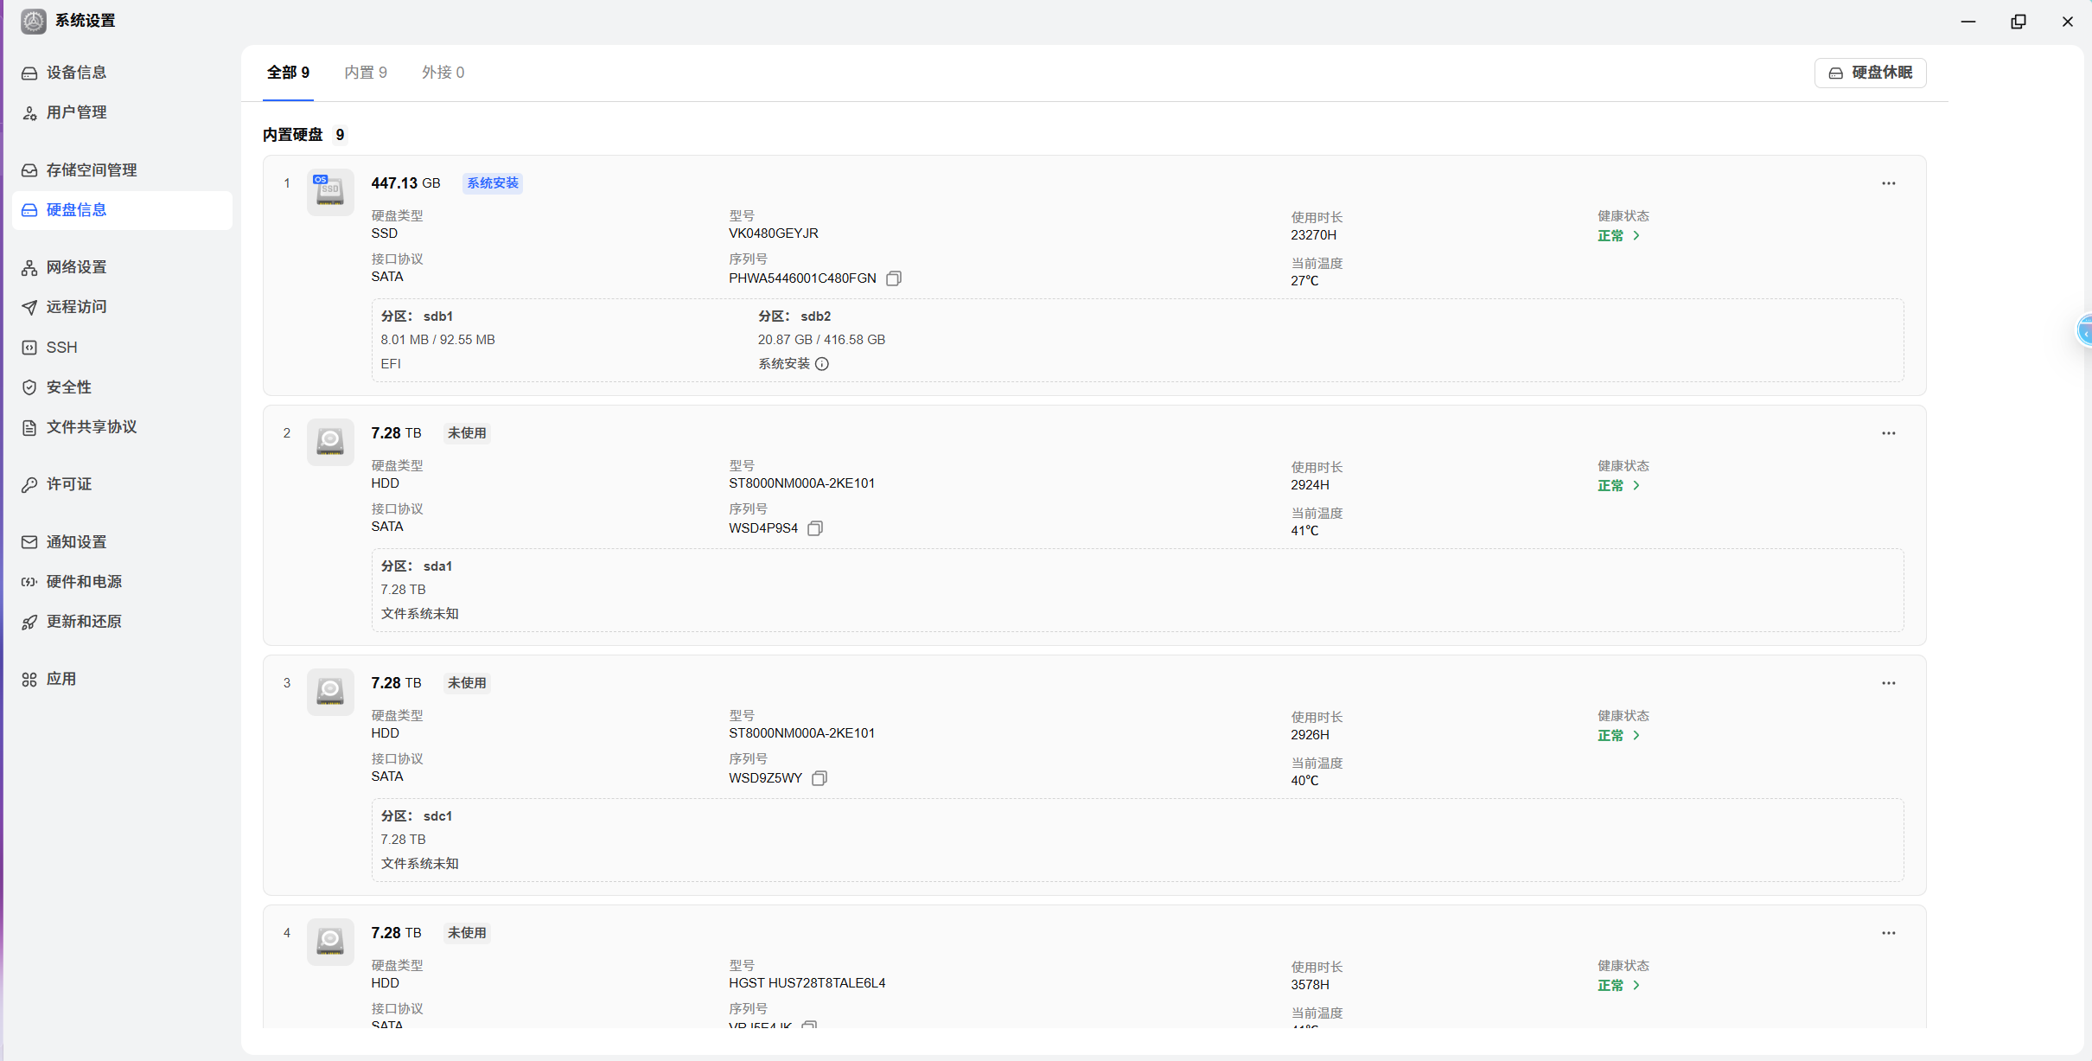The height and width of the screenshot is (1061, 2092).
Task: Click the SSD drive icon of disk 1
Action: [329, 191]
